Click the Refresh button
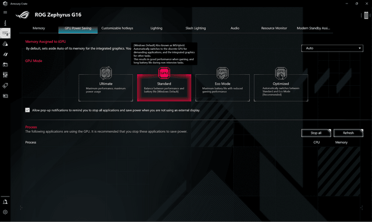 tap(348, 133)
